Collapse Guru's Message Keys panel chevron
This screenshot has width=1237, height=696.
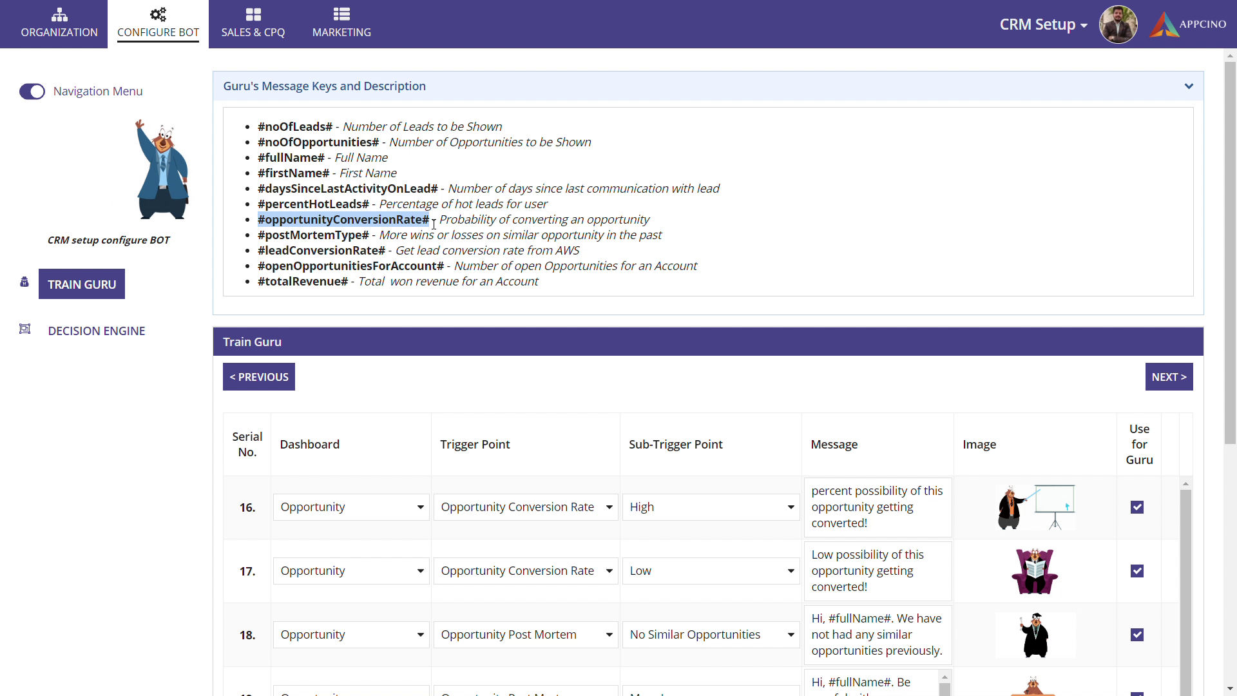[x=1189, y=86]
